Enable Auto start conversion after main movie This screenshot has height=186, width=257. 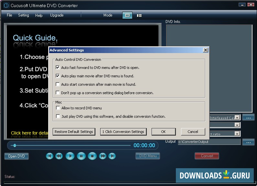tap(58, 84)
